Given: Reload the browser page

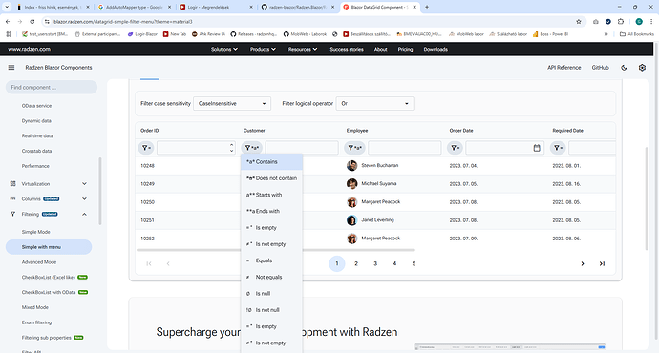Looking at the screenshot, I should click(x=32, y=21).
